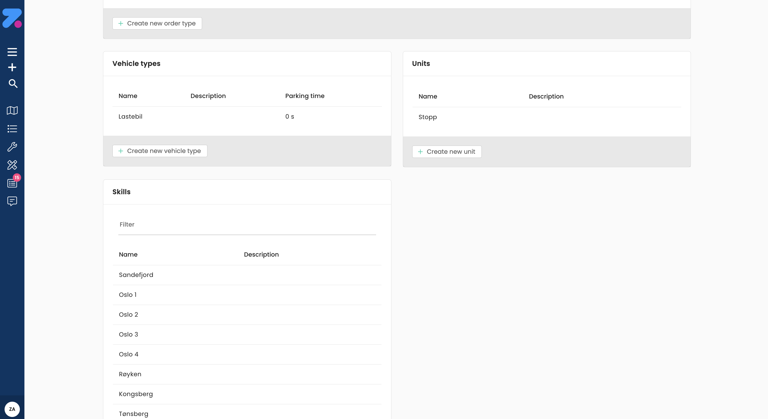Open the hamburger navigation menu
Screen dimensions: 768x419
pyautogui.click(x=12, y=52)
